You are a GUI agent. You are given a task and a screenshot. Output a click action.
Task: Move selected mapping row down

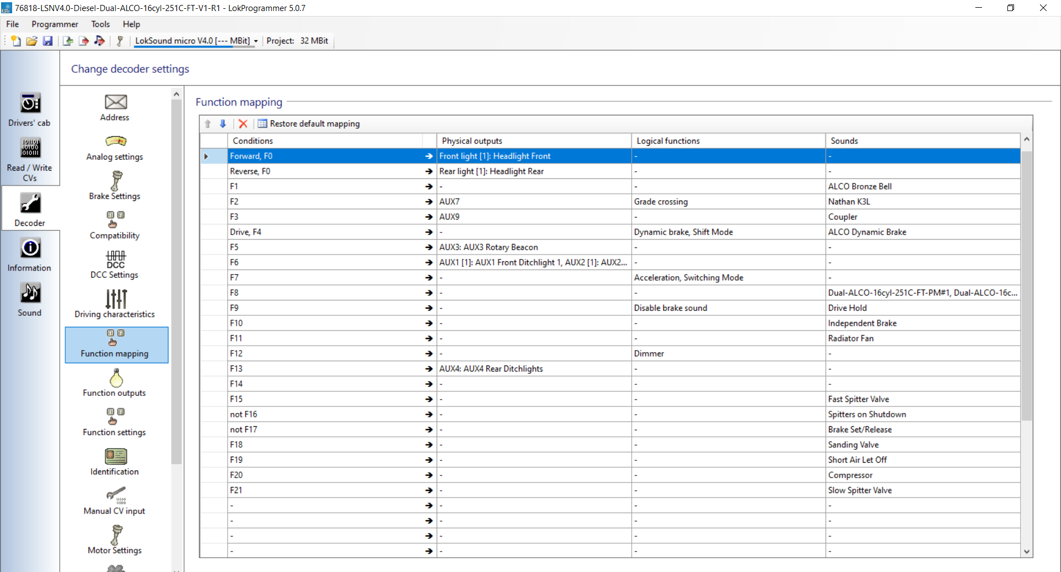[223, 124]
